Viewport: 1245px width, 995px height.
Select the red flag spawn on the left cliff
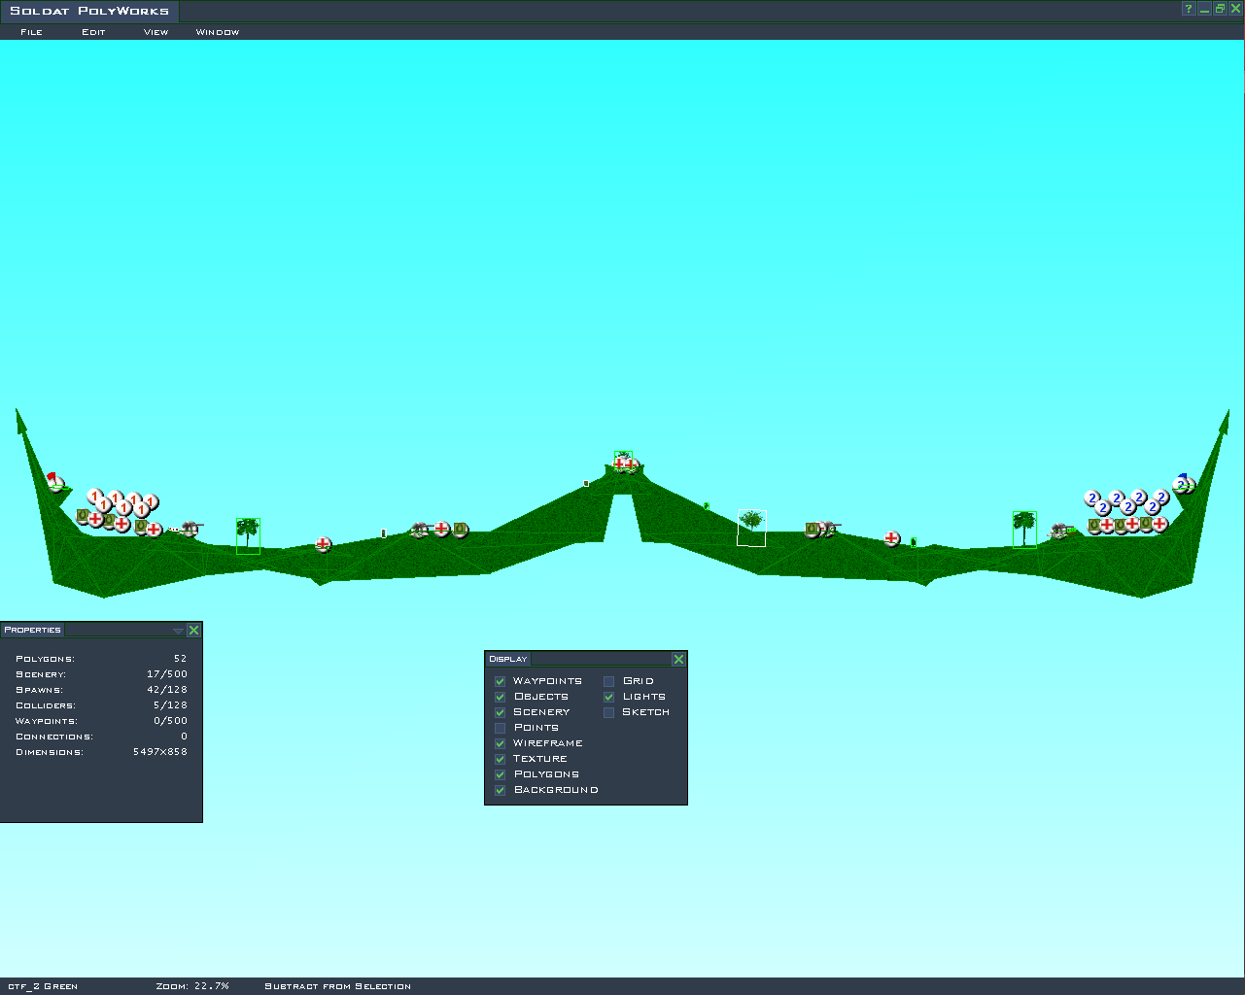[55, 481]
